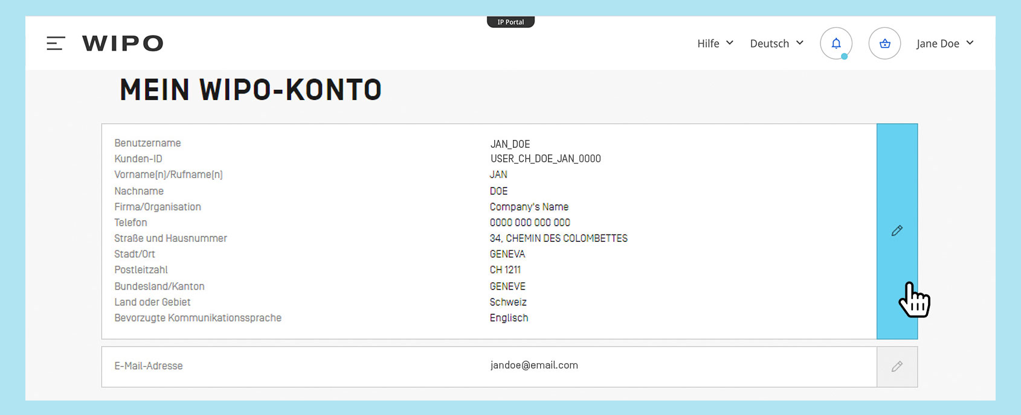Open the notifications bell
Image resolution: width=1021 pixels, height=415 pixels.
pos(836,43)
